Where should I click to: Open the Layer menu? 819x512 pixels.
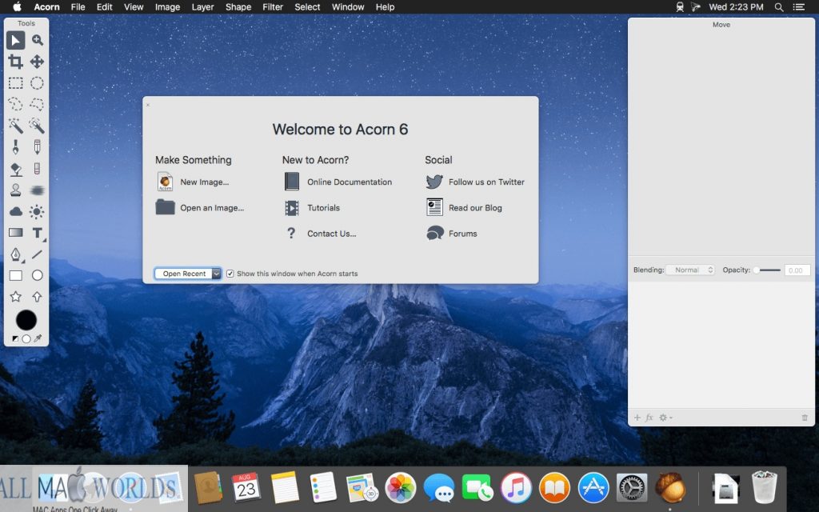pyautogui.click(x=202, y=6)
